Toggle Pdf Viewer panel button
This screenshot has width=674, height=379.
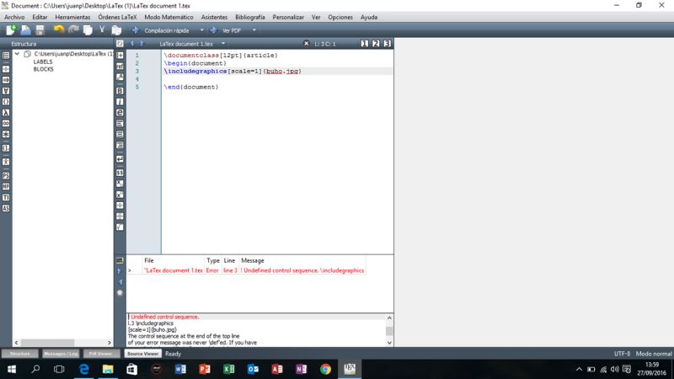pos(100,354)
